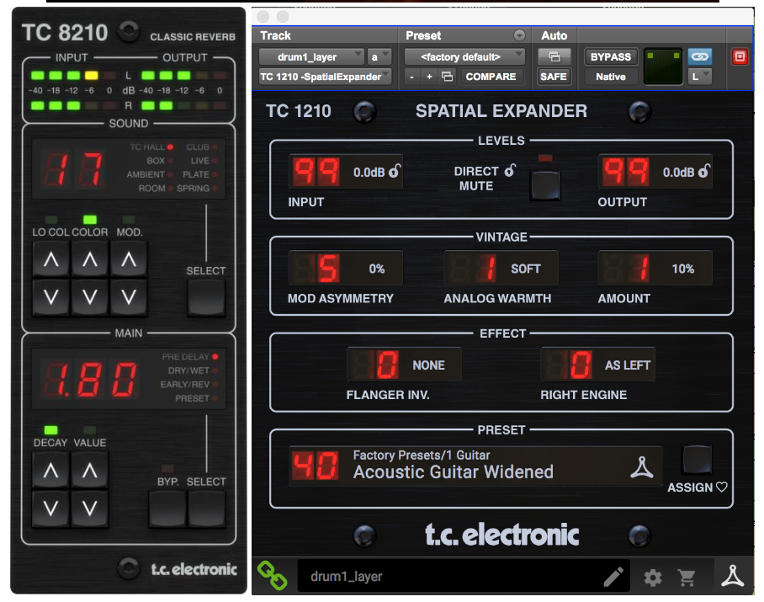Viewport: 764px width, 602px height.
Task: Click the ASSIGN favorite heart icon
Action: click(x=722, y=487)
